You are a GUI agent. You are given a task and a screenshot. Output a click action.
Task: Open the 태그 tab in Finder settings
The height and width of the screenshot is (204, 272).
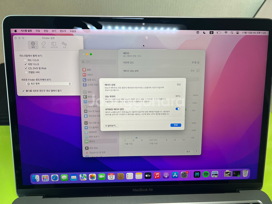coord(43,44)
